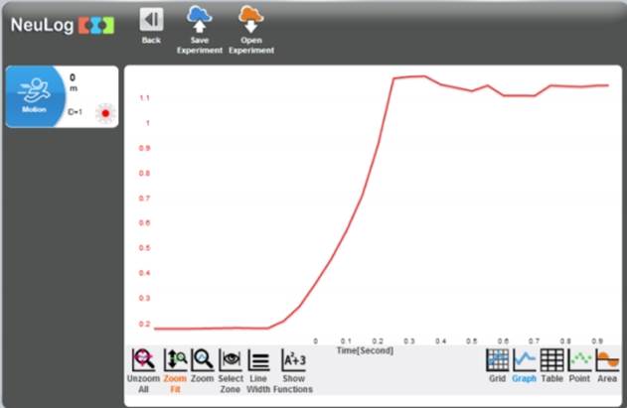Toggle the Select Zone eye icon
The image size is (627, 408).
point(231,359)
